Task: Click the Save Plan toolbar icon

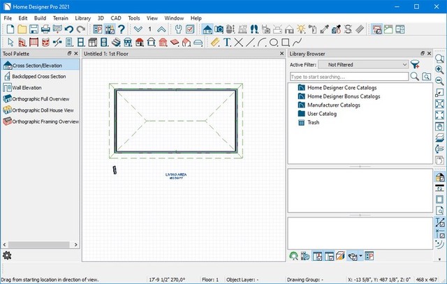Action: click(34, 29)
